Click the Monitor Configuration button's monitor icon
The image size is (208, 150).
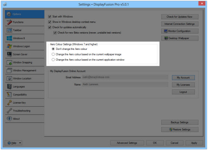[166, 31]
